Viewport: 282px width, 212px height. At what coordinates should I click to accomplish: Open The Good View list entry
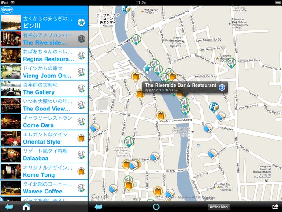tap(44, 105)
